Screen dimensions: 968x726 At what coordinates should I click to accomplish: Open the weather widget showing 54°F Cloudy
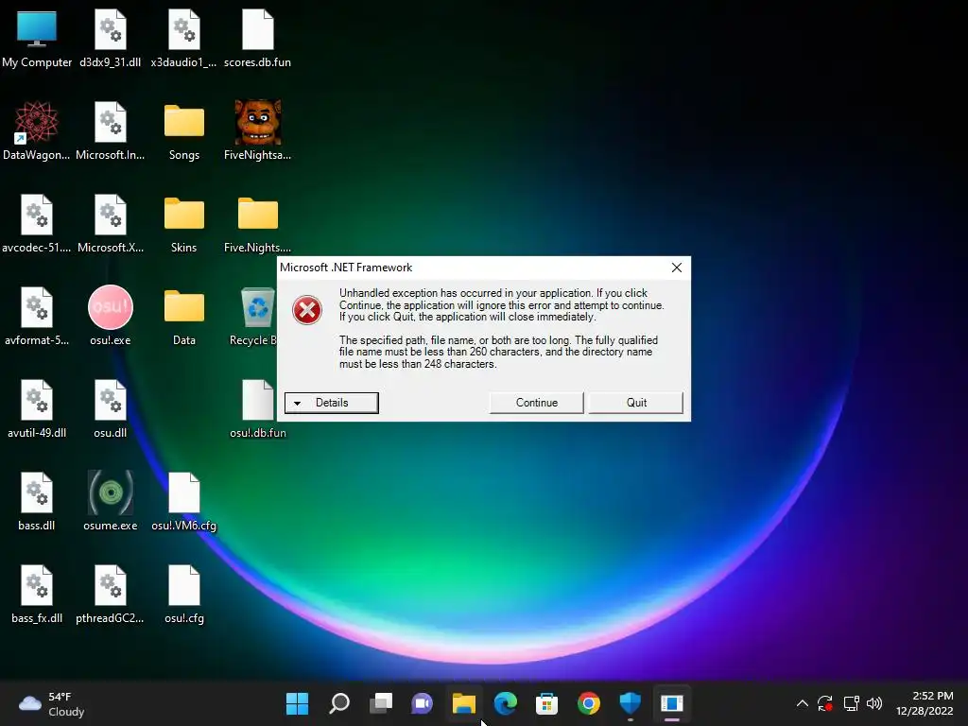pos(52,703)
